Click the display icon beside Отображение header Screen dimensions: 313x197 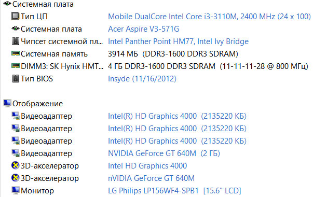[7, 103]
